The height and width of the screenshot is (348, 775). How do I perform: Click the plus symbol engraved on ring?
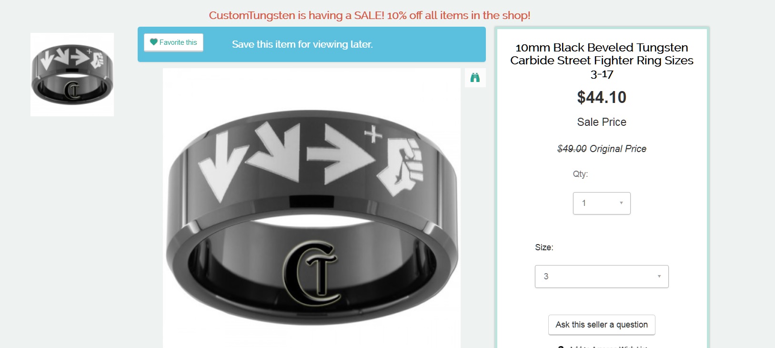coord(374,134)
